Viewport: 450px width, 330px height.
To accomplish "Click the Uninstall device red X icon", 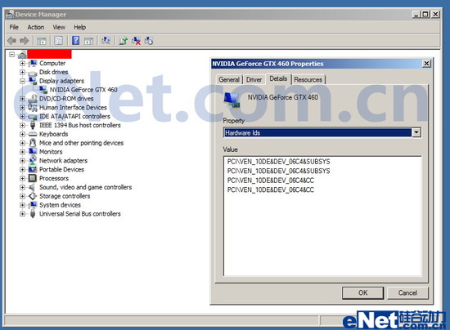I will (136, 41).
